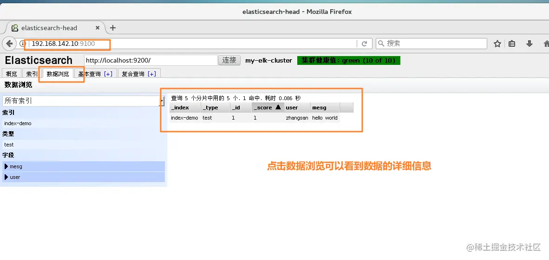Click the index-demo cell in results row

coord(184,118)
